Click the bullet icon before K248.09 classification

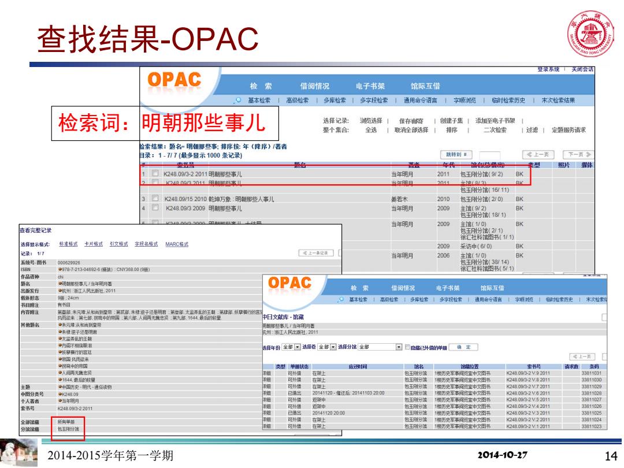[60, 394]
